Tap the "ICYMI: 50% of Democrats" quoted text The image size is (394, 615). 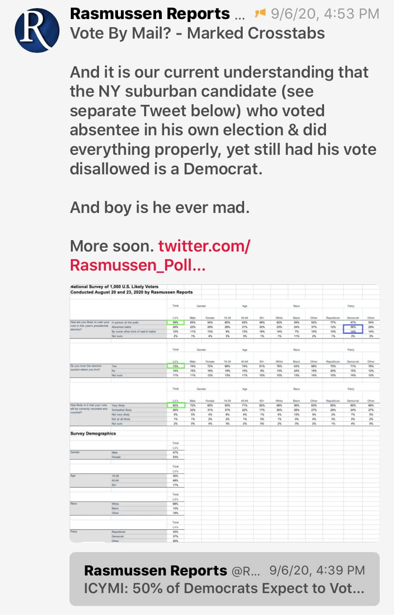[x=224, y=588]
